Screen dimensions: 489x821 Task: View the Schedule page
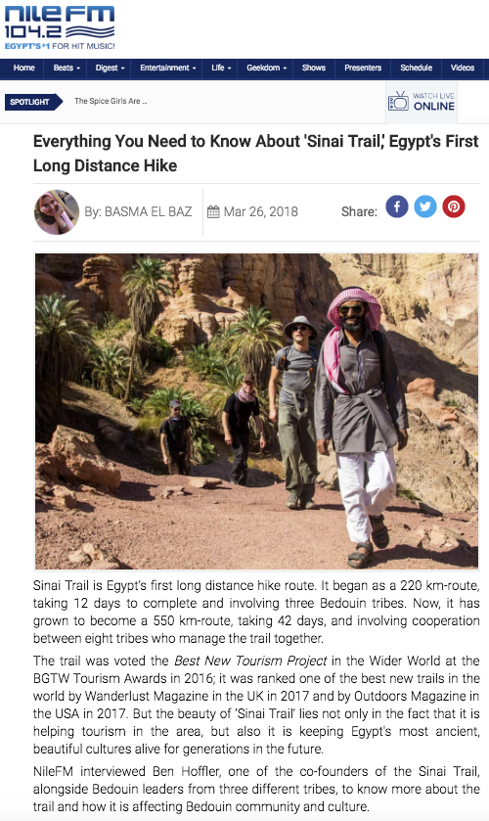coord(417,68)
